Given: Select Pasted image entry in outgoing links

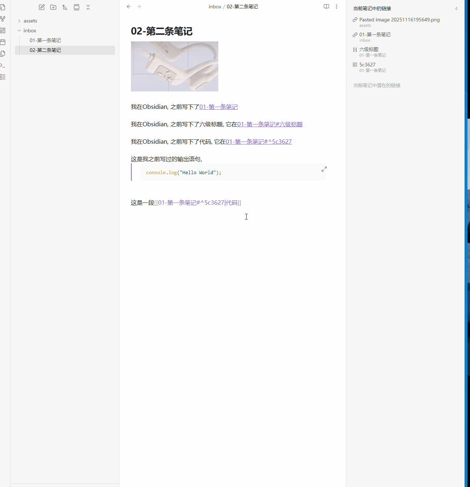Looking at the screenshot, I should (x=399, y=20).
